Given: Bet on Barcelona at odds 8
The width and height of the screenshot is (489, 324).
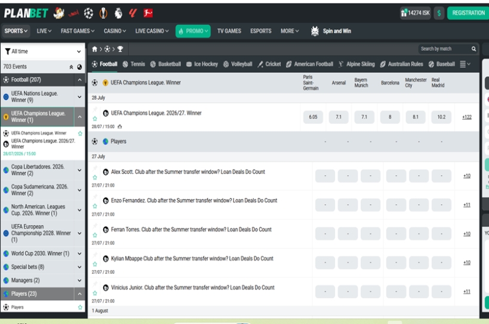Looking at the screenshot, I should pyautogui.click(x=390, y=117).
